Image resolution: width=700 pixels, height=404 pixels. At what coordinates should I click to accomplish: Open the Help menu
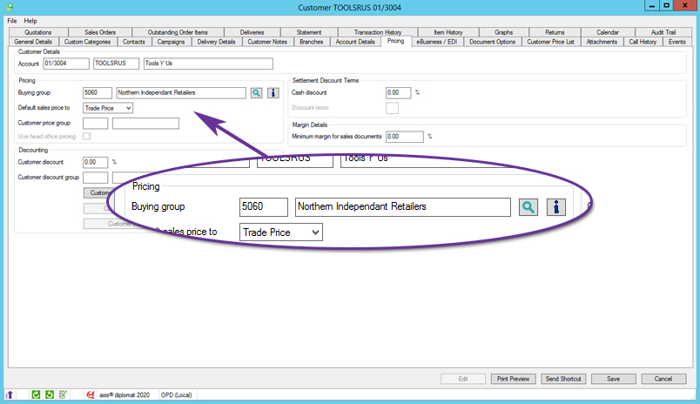point(30,21)
